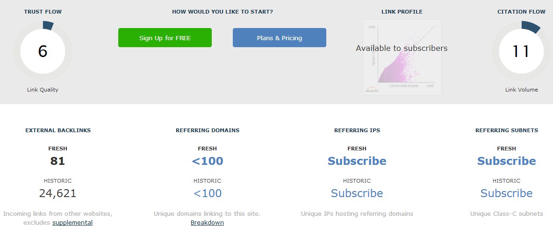Viewport: 553px width, 227px height.
Task: Click the historic backlinks count 24,621
Action: click(x=57, y=193)
